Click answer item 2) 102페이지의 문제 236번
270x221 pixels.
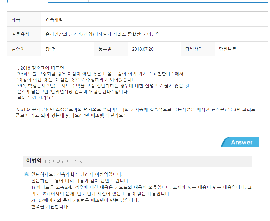pyautogui.click(x=85, y=201)
